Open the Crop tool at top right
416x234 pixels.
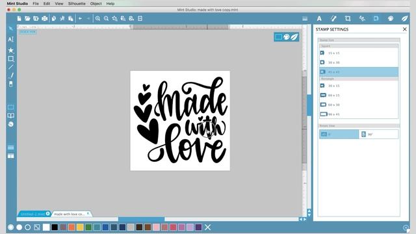[x=348, y=19]
